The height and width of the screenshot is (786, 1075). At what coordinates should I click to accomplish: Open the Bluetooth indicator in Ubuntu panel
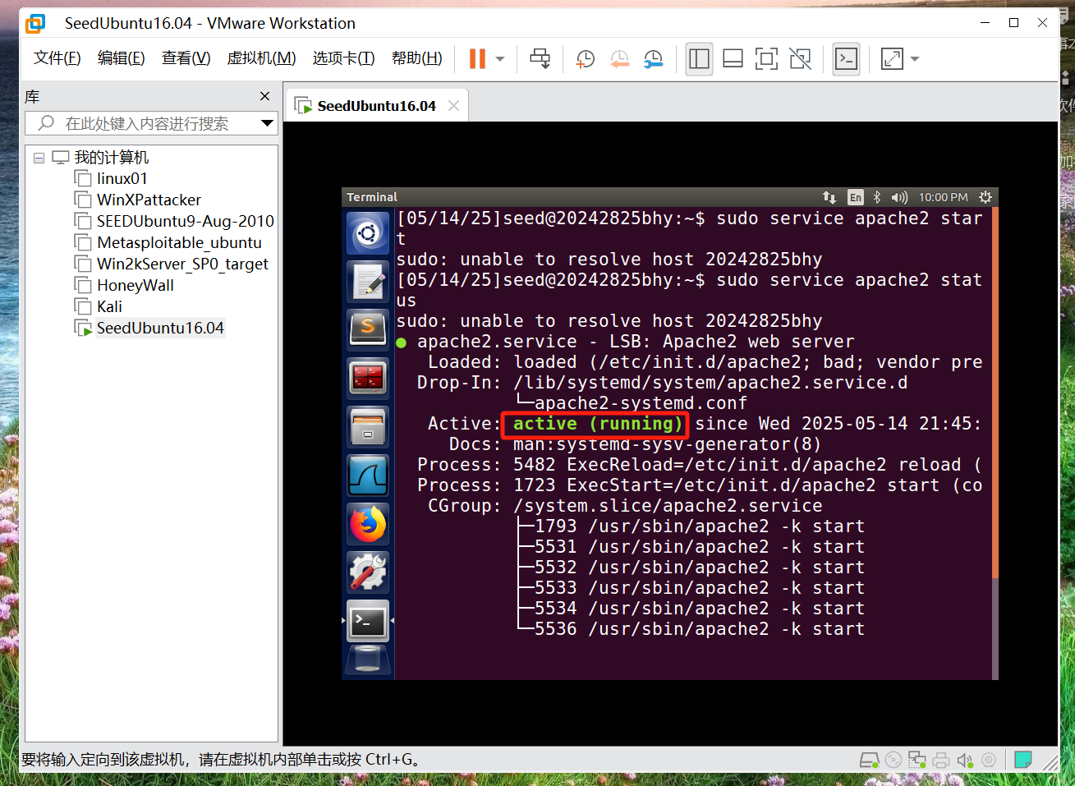point(877,197)
